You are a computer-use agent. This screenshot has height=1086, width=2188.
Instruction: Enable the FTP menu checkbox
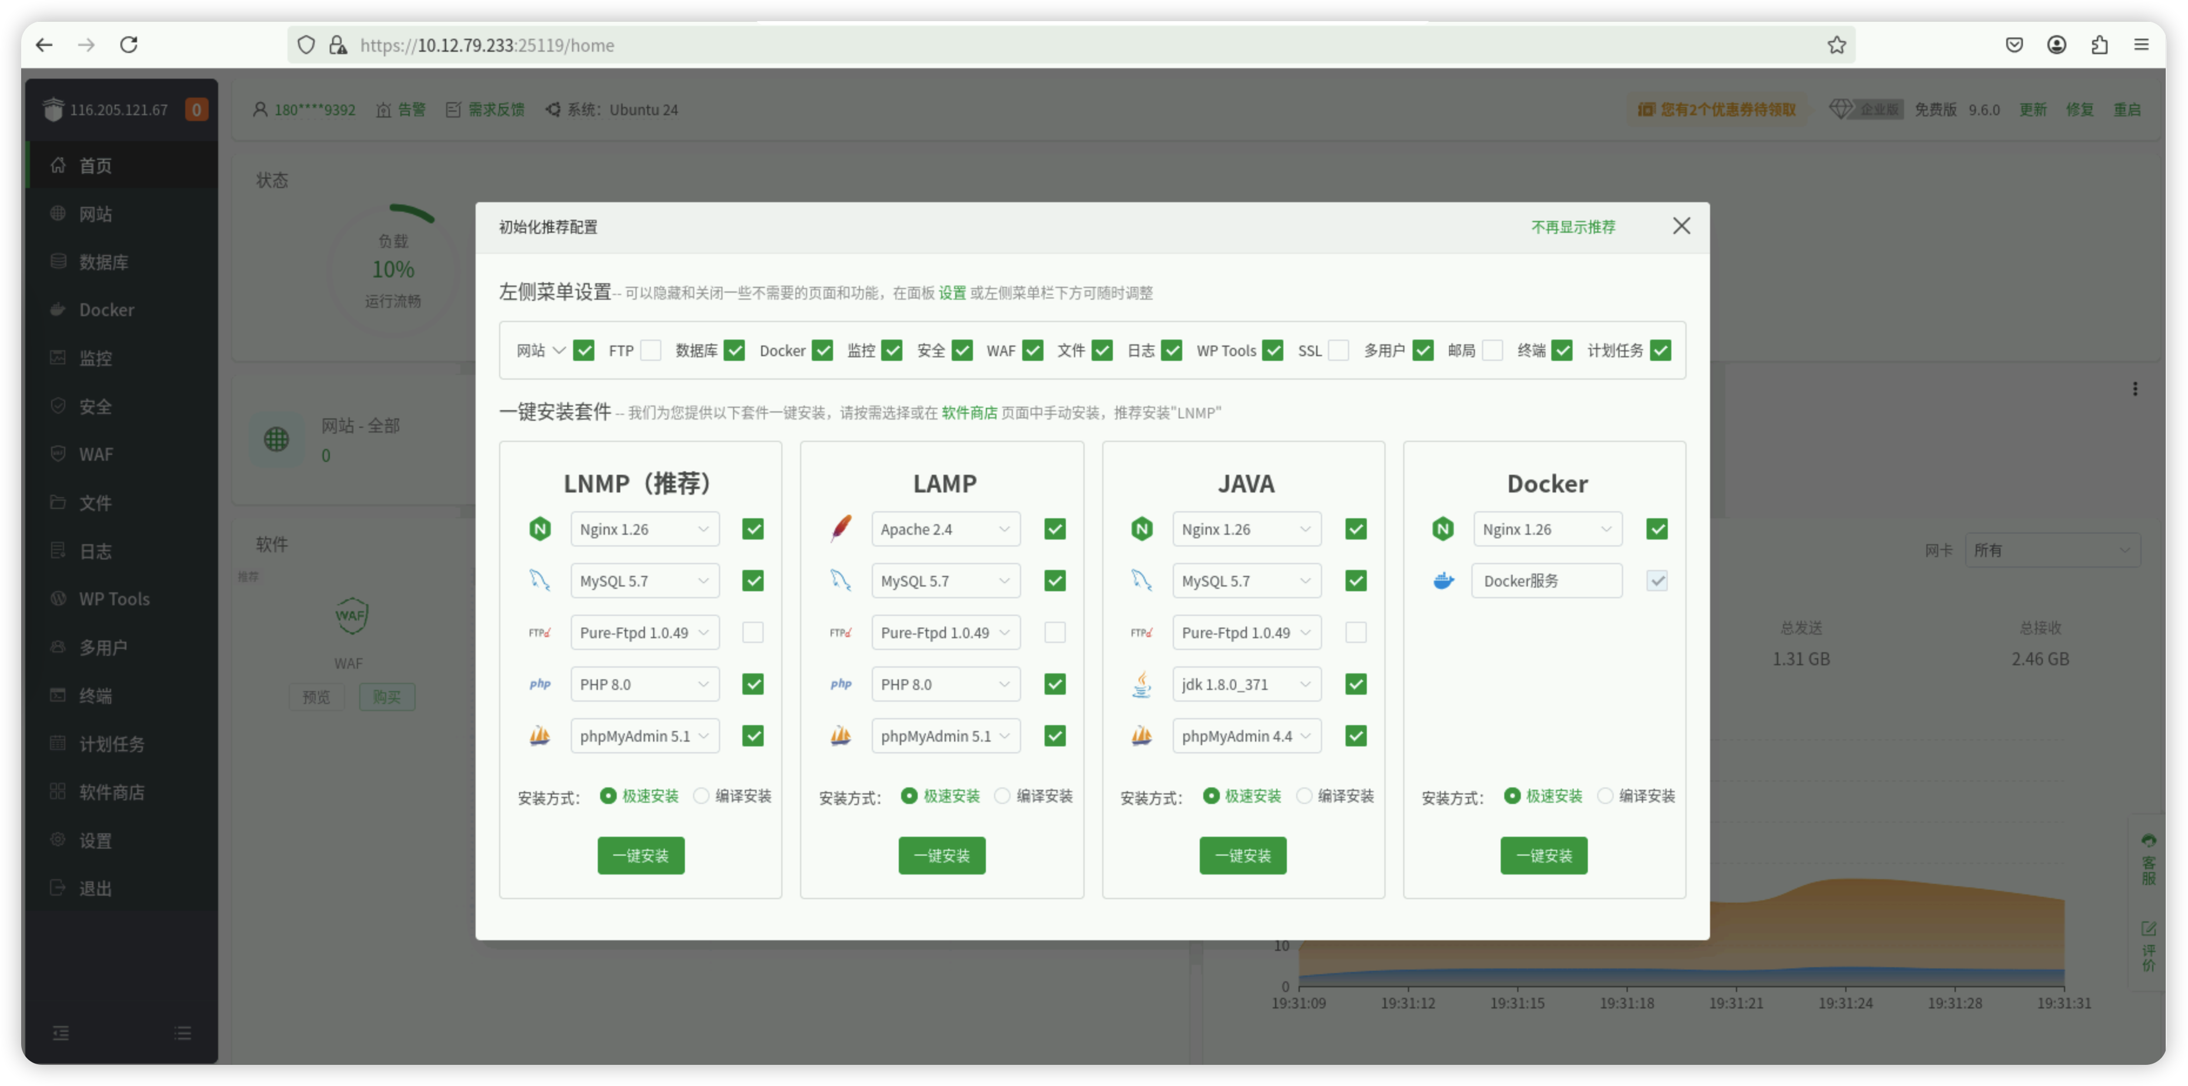[651, 351]
